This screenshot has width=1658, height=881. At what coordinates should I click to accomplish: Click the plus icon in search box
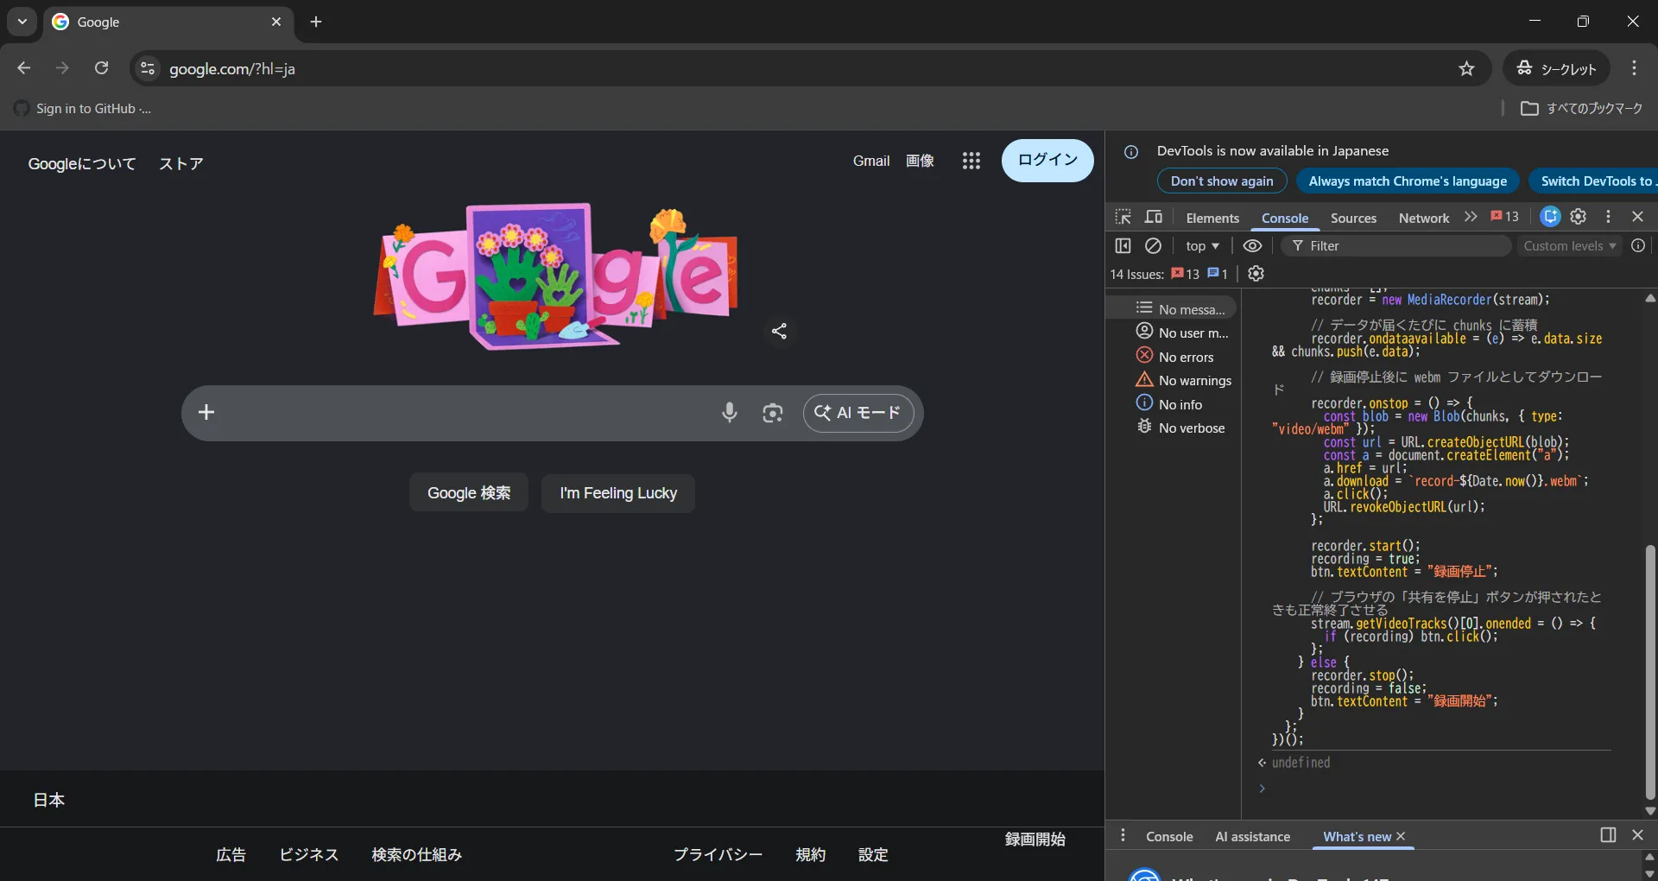pyautogui.click(x=206, y=413)
